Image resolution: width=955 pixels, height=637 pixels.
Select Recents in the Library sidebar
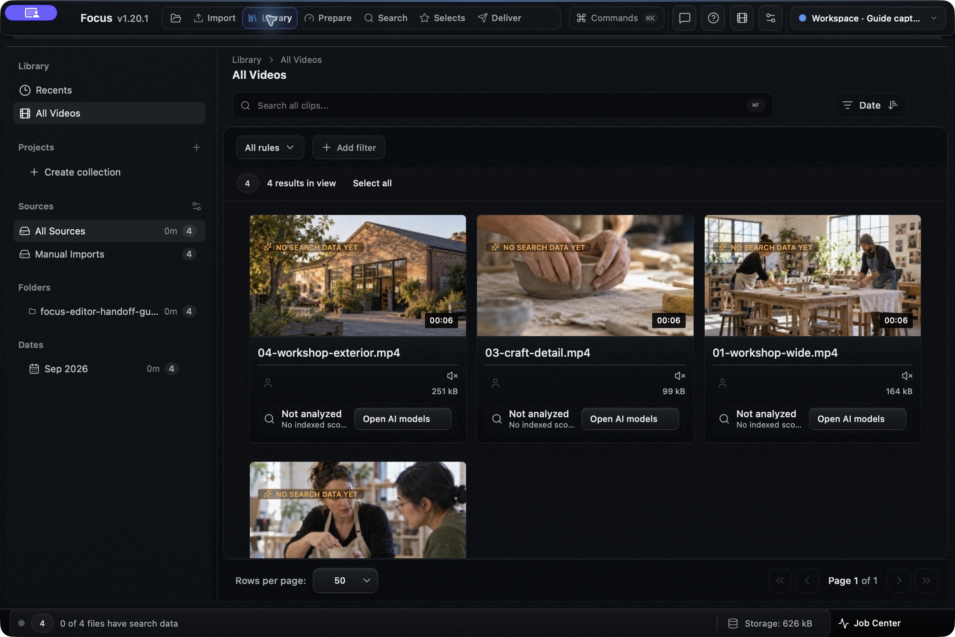[x=109, y=90]
